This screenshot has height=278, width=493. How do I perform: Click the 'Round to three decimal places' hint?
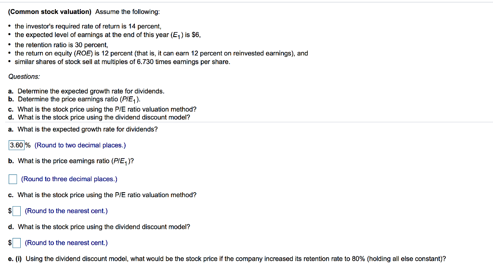tap(69, 179)
